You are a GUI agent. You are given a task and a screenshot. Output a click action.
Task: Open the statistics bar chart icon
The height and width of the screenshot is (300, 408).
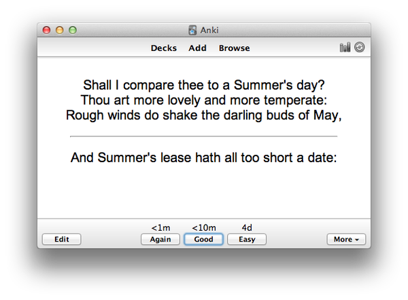(345, 48)
